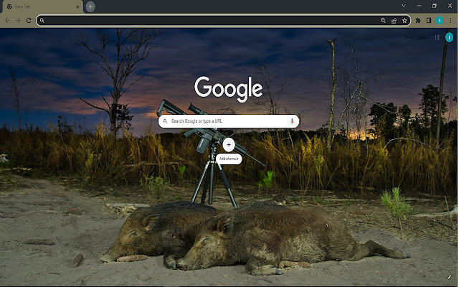Open the Extensions puzzle-piece menu

[418, 21]
